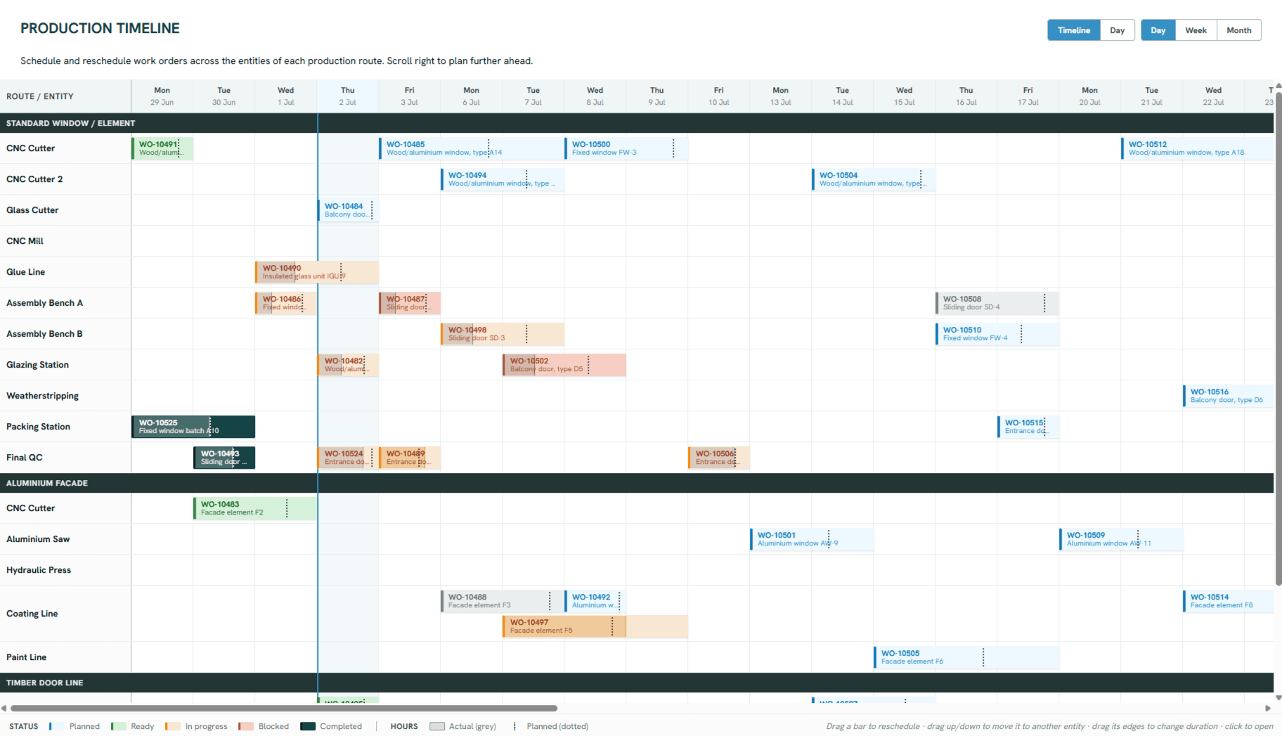Open WO-10505 on Paint Line row
Screen dimensions: 1282x736
coord(966,657)
